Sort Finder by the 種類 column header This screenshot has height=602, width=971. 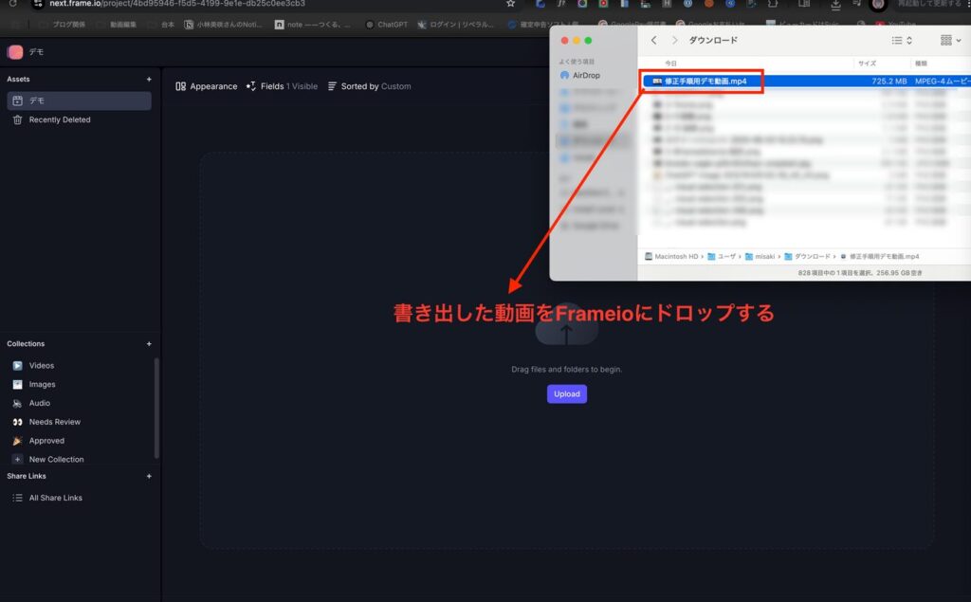tap(921, 64)
